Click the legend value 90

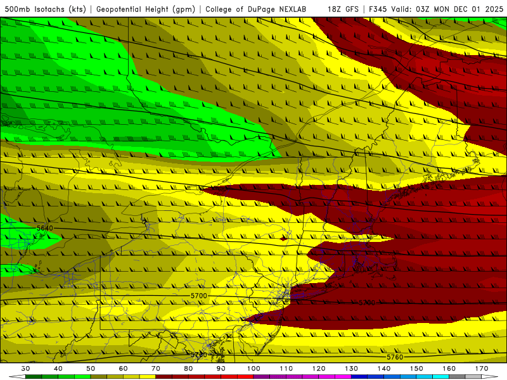point(221,369)
